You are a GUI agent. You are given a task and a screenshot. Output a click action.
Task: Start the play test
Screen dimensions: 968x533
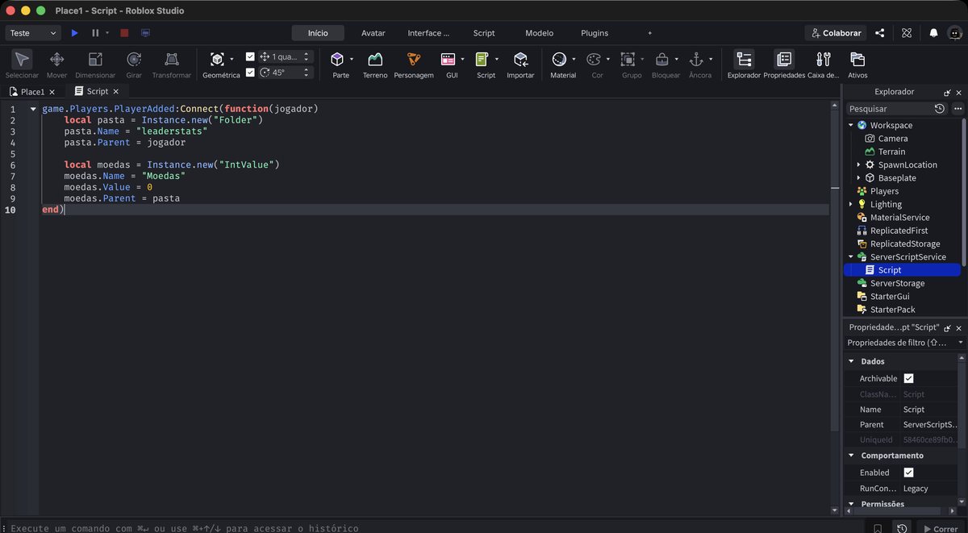click(x=74, y=33)
